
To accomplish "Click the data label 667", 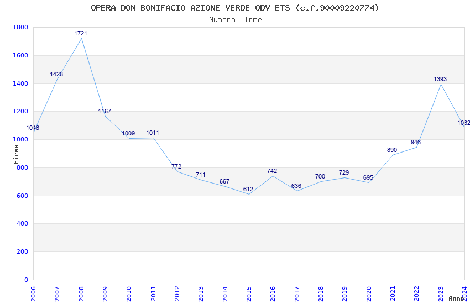I will pyautogui.click(x=224, y=181).
